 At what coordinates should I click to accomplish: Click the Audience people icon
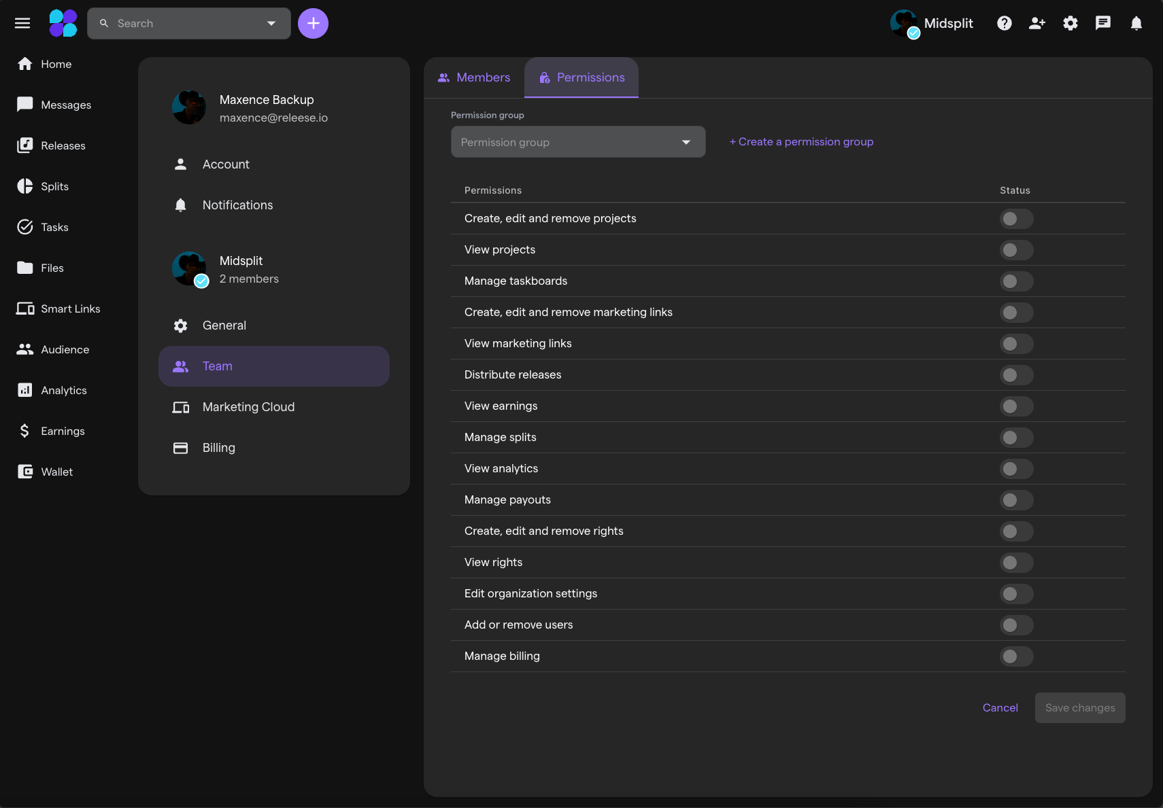(x=25, y=349)
